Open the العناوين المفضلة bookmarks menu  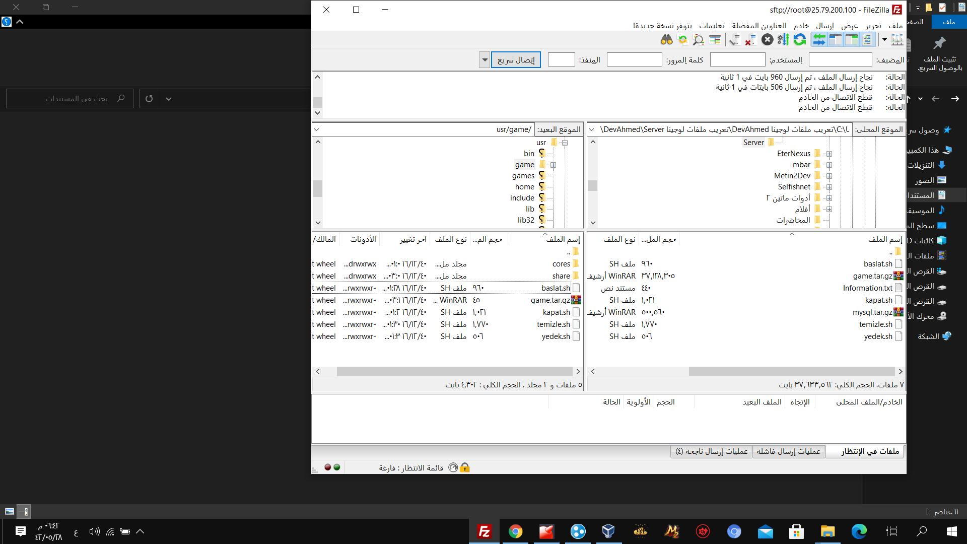pos(759,26)
